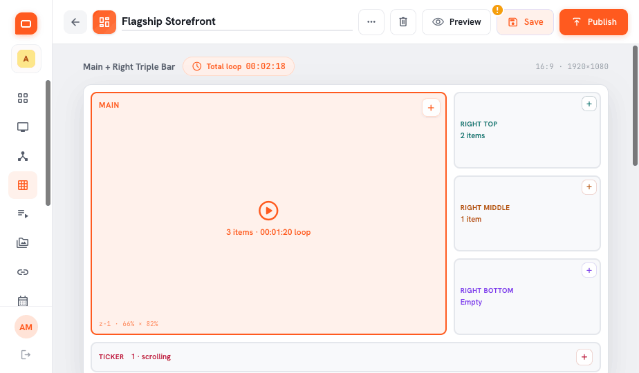Click the 'Main + Right Triple Bar' layout name

click(x=129, y=67)
